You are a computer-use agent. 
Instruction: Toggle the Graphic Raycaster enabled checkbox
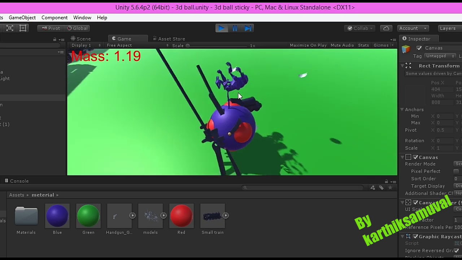[x=415, y=237]
